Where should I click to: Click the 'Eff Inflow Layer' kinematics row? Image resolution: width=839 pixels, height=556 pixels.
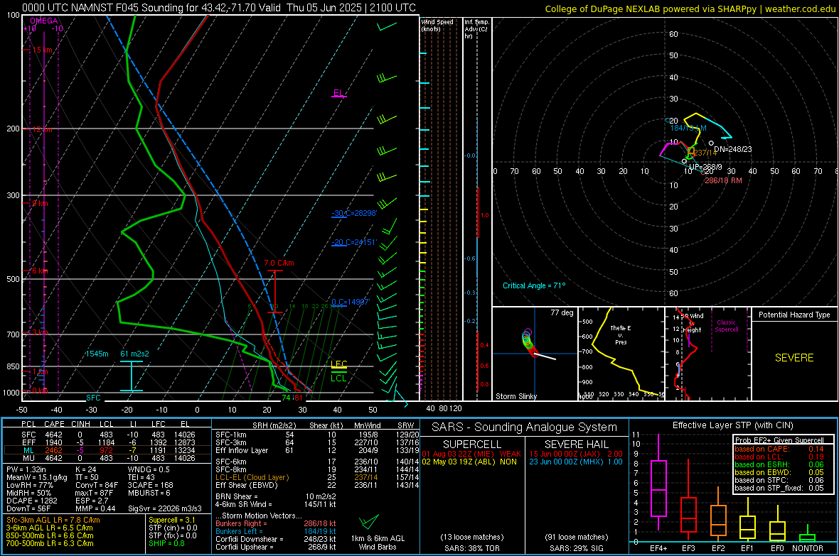click(x=317, y=450)
